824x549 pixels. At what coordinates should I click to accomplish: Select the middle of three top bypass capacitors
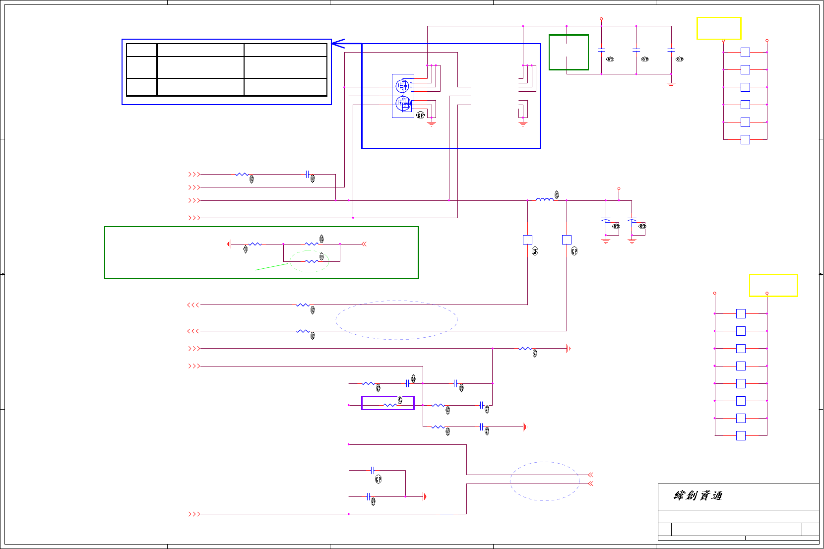pyautogui.click(x=636, y=50)
